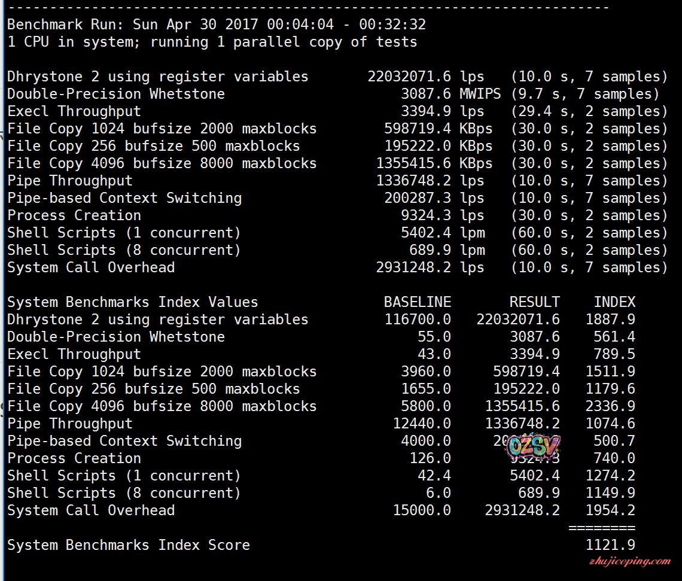Screen dimensions: 682x581
Task: Click the OZSV watermark logo
Action: [x=533, y=446]
